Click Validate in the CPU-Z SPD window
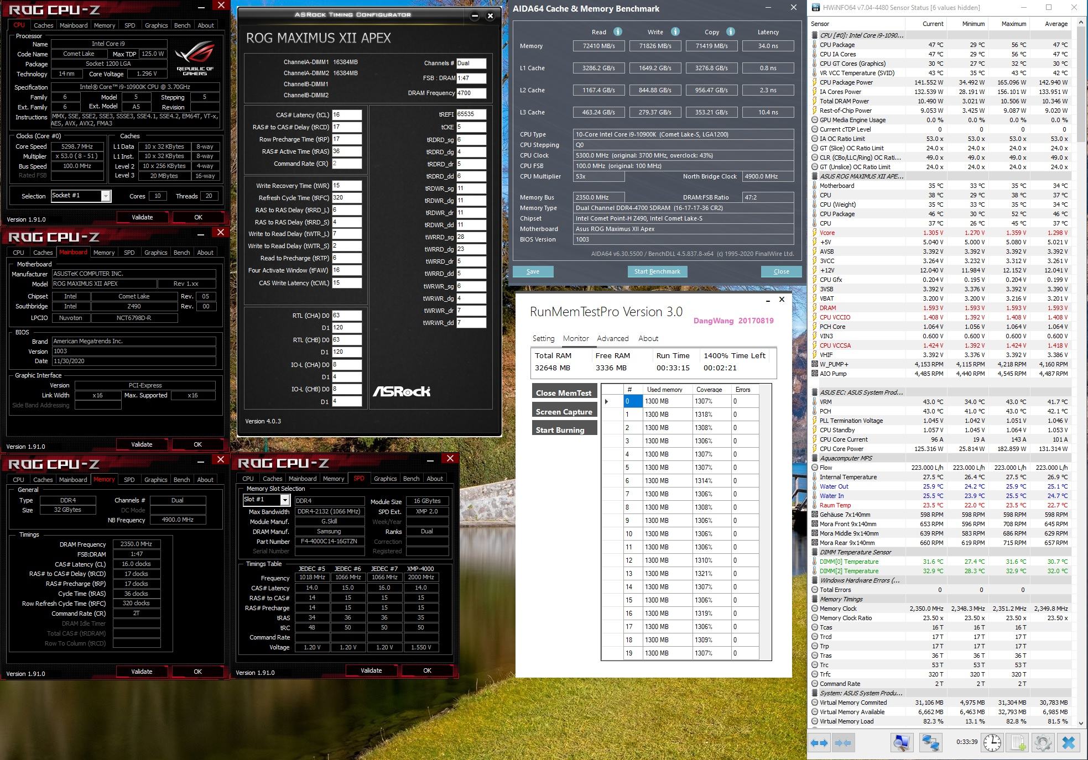 click(371, 670)
